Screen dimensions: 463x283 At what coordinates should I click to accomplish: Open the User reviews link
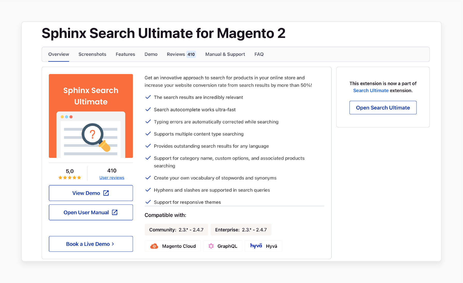coord(112,177)
